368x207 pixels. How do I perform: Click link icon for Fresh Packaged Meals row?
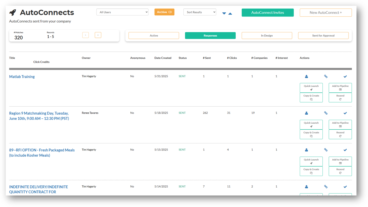click(x=326, y=150)
